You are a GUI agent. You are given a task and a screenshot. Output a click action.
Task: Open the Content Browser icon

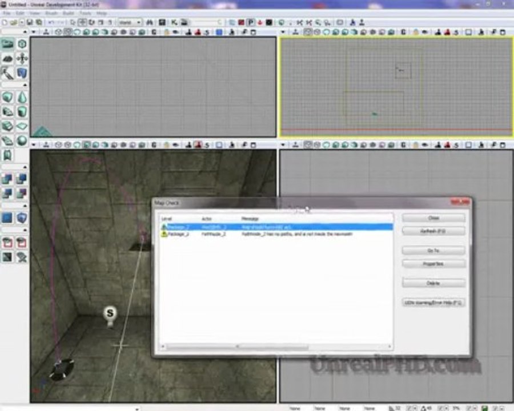[162, 22]
